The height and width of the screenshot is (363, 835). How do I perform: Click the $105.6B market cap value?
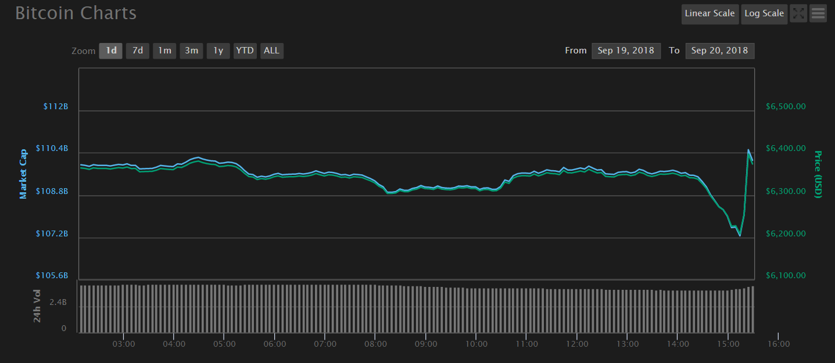(52, 275)
